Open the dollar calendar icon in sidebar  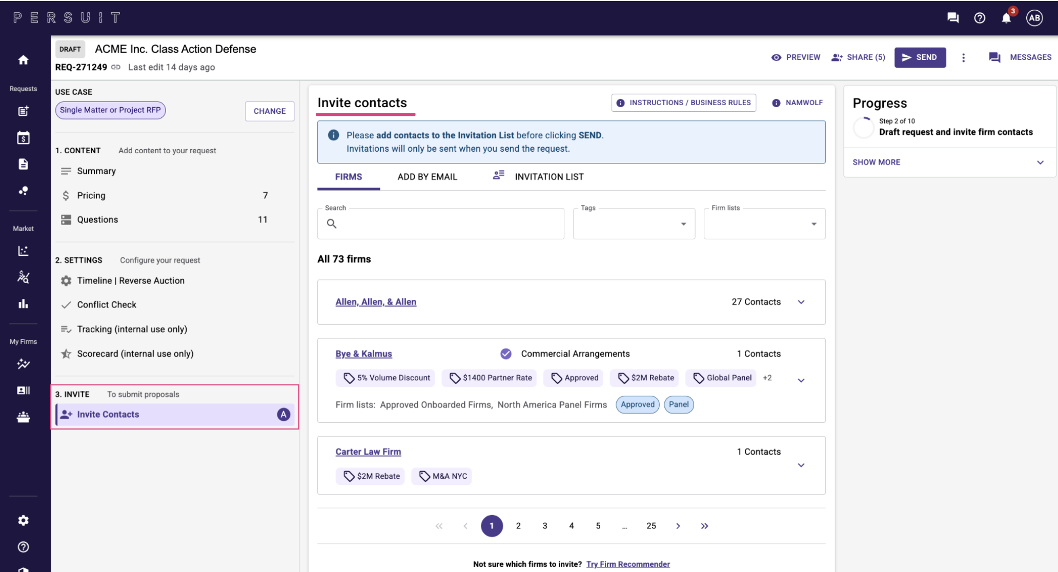tap(23, 137)
